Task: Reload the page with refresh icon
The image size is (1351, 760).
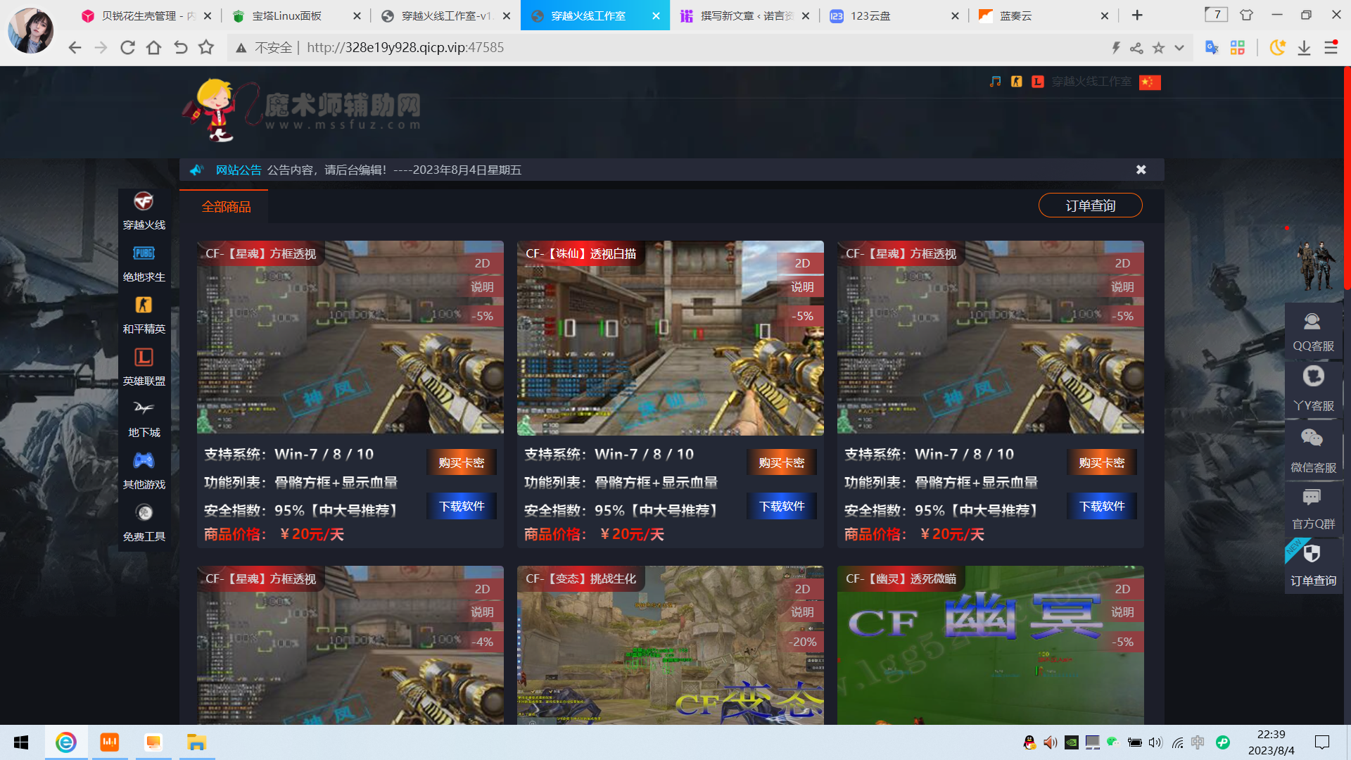Action: point(127,48)
